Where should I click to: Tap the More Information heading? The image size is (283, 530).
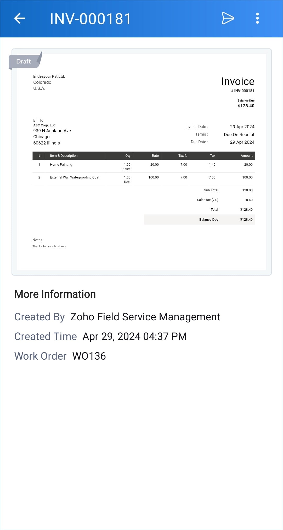[55, 294]
